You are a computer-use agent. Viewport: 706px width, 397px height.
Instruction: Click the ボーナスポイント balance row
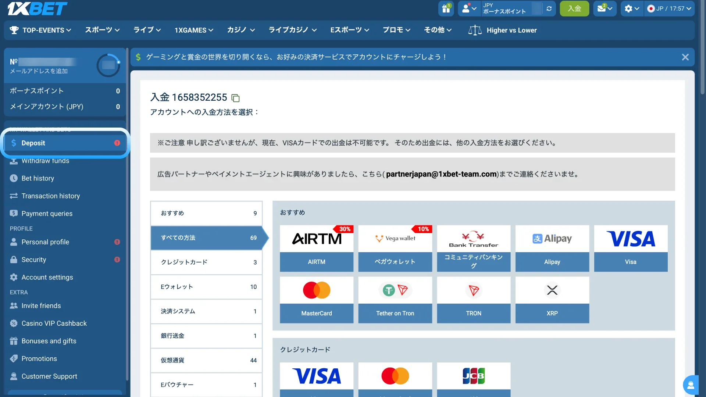tap(65, 91)
